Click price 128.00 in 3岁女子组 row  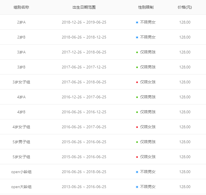click(x=185, y=82)
